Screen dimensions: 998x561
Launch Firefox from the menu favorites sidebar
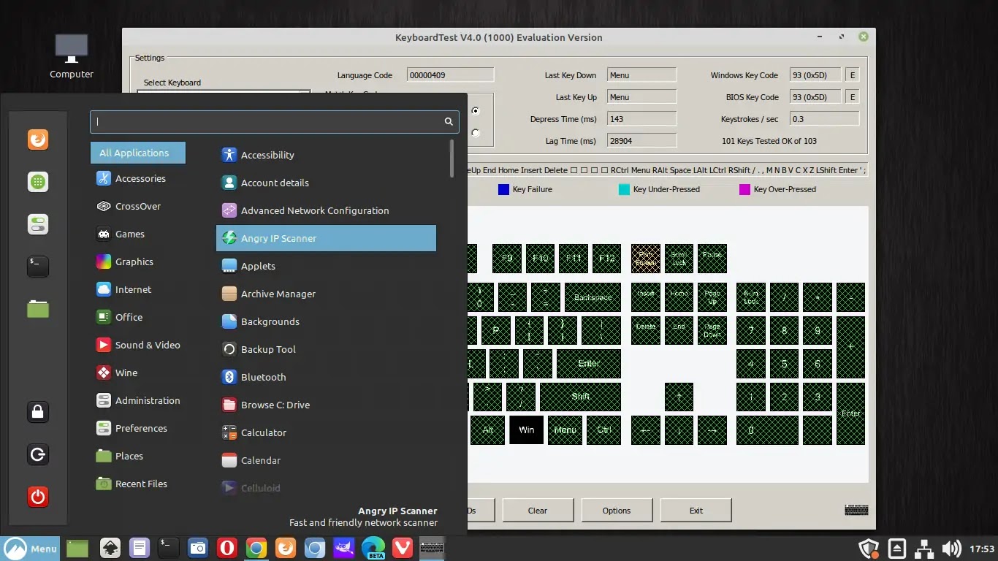(x=38, y=139)
